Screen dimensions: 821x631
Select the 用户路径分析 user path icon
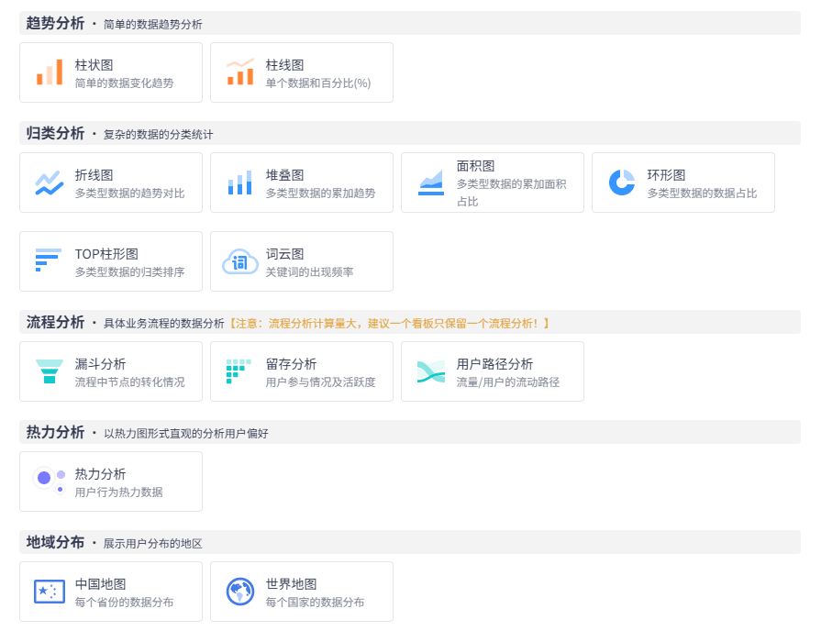(x=430, y=371)
